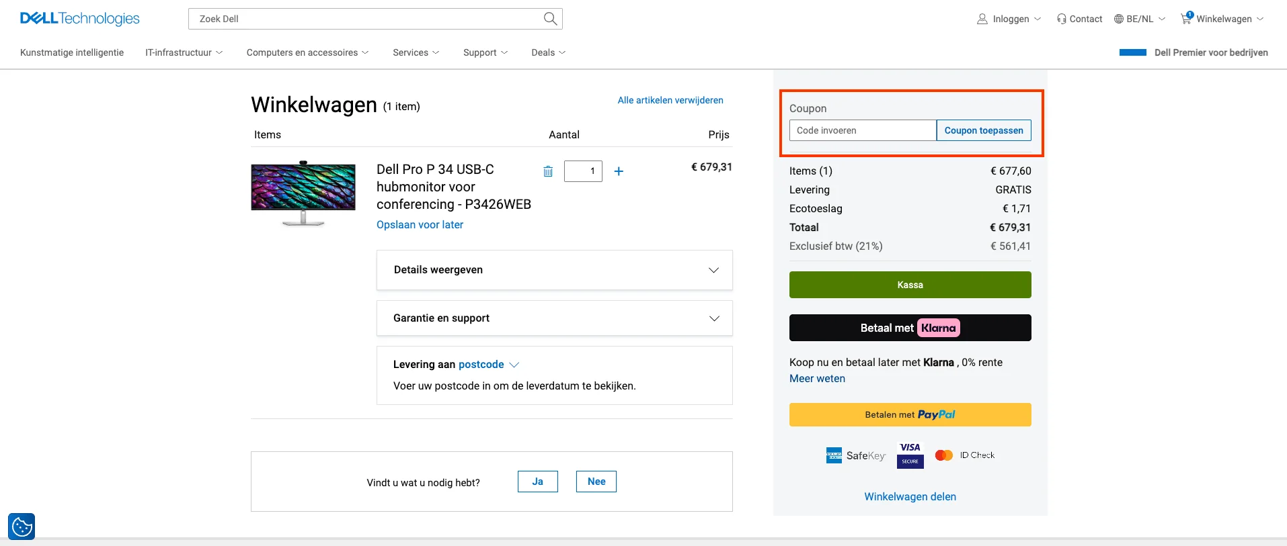Click Opslaan voor later link
This screenshot has width=1287, height=546.
pyautogui.click(x=420, y=225)
